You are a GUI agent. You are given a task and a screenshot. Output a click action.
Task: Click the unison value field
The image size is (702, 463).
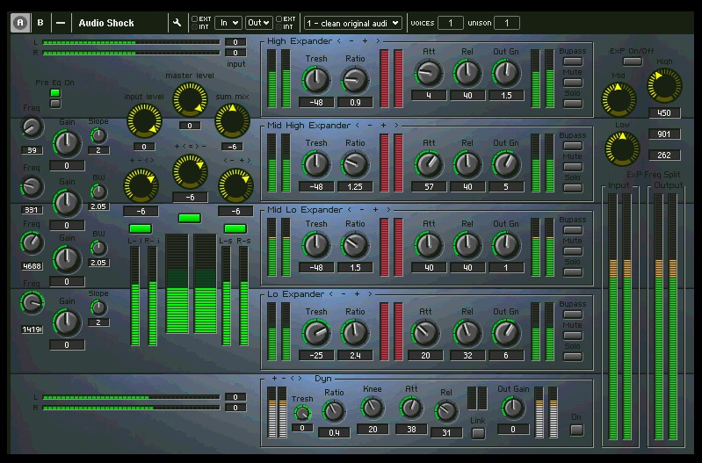pyautogui.click(x=507, y=23)
